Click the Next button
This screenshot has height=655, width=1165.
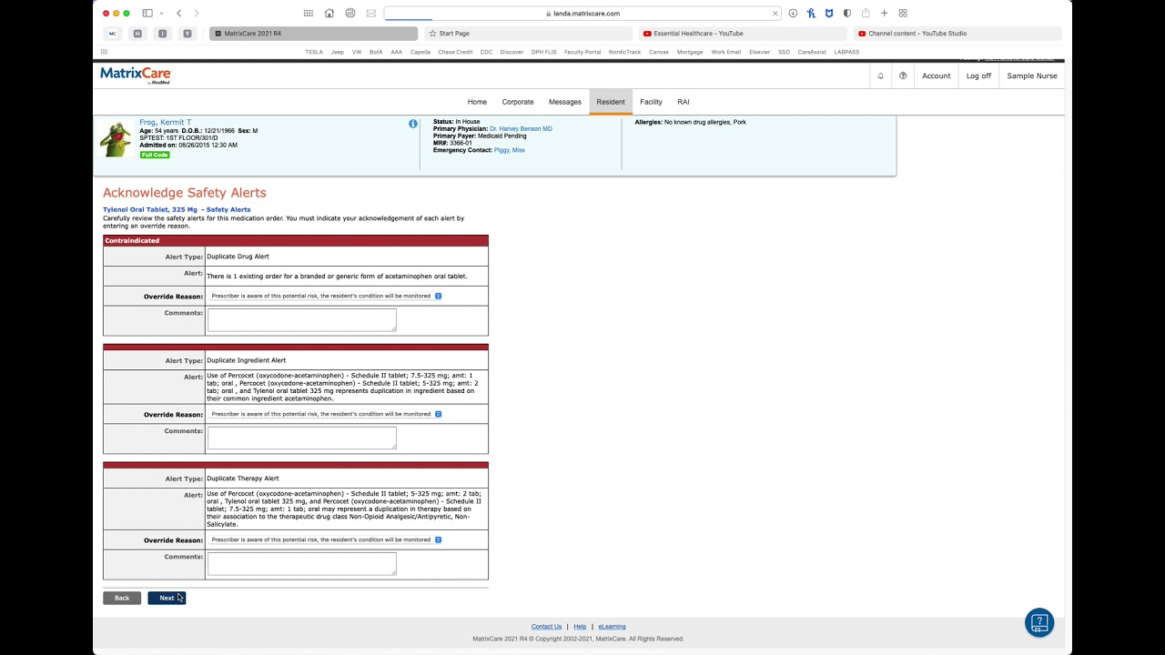[x=167, y=598]
